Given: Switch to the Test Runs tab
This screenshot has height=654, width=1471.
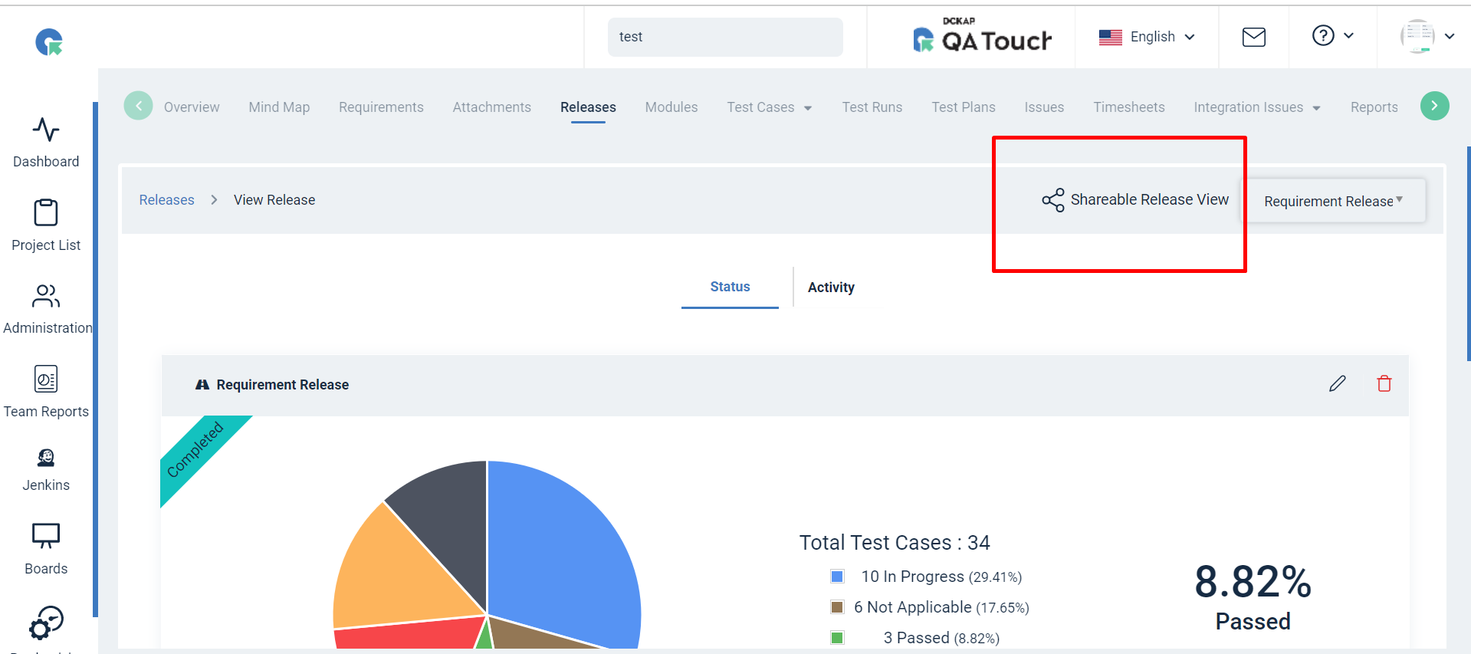Looking at the screenshot, I should [872, 107].
